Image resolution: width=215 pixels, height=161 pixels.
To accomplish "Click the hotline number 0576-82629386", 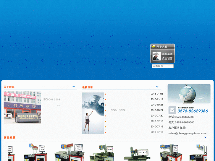I will [x=193, y=111].
